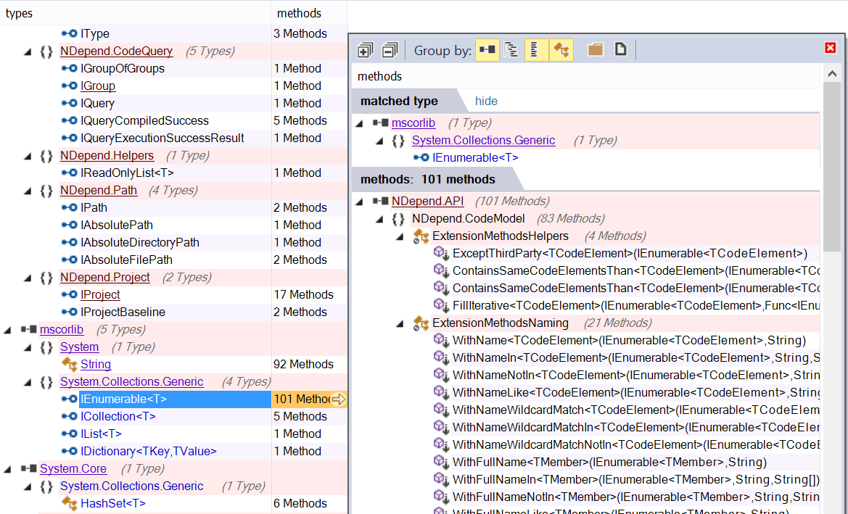Click the popup scrollbar up arrow
This screenshot has width=848, height=514.
point(832,74)
